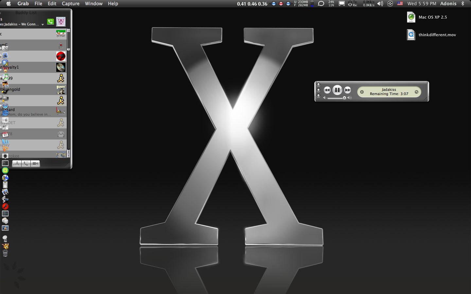The image size is (471, 294).
Task: Open the Capture menu
Action: point(71,4)
